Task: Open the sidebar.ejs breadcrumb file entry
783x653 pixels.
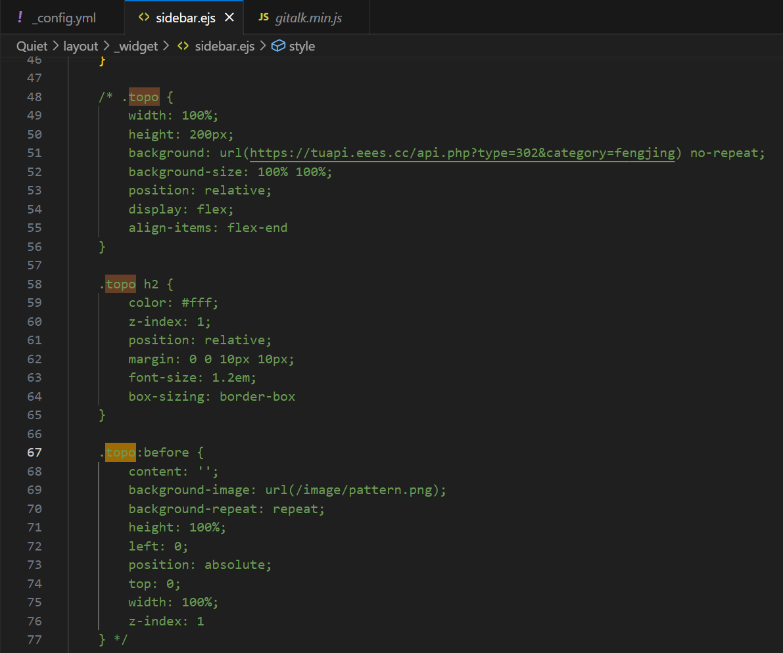Action: click(225, 47)
